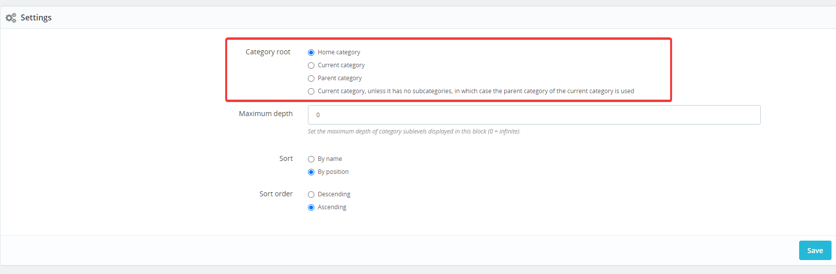This screenshot has width=836, height=274.
Task: Select the Parent category option
Action: 311,78
